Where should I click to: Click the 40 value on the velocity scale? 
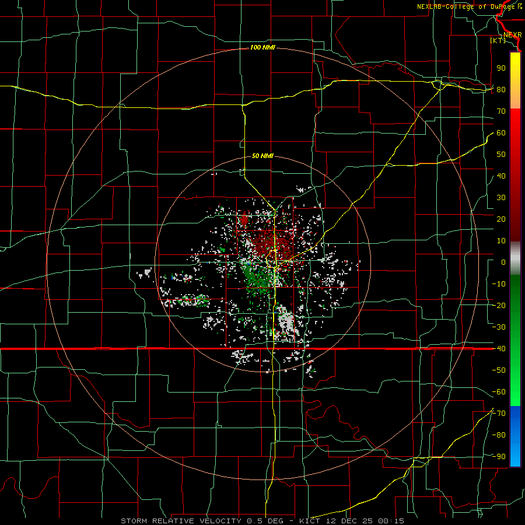(501, 176)
